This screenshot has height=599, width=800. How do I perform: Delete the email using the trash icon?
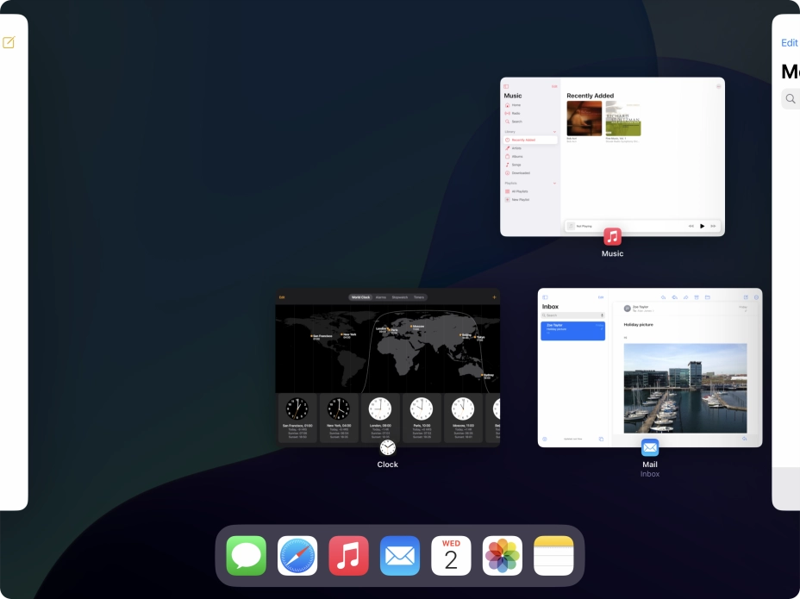pos(696,296)
